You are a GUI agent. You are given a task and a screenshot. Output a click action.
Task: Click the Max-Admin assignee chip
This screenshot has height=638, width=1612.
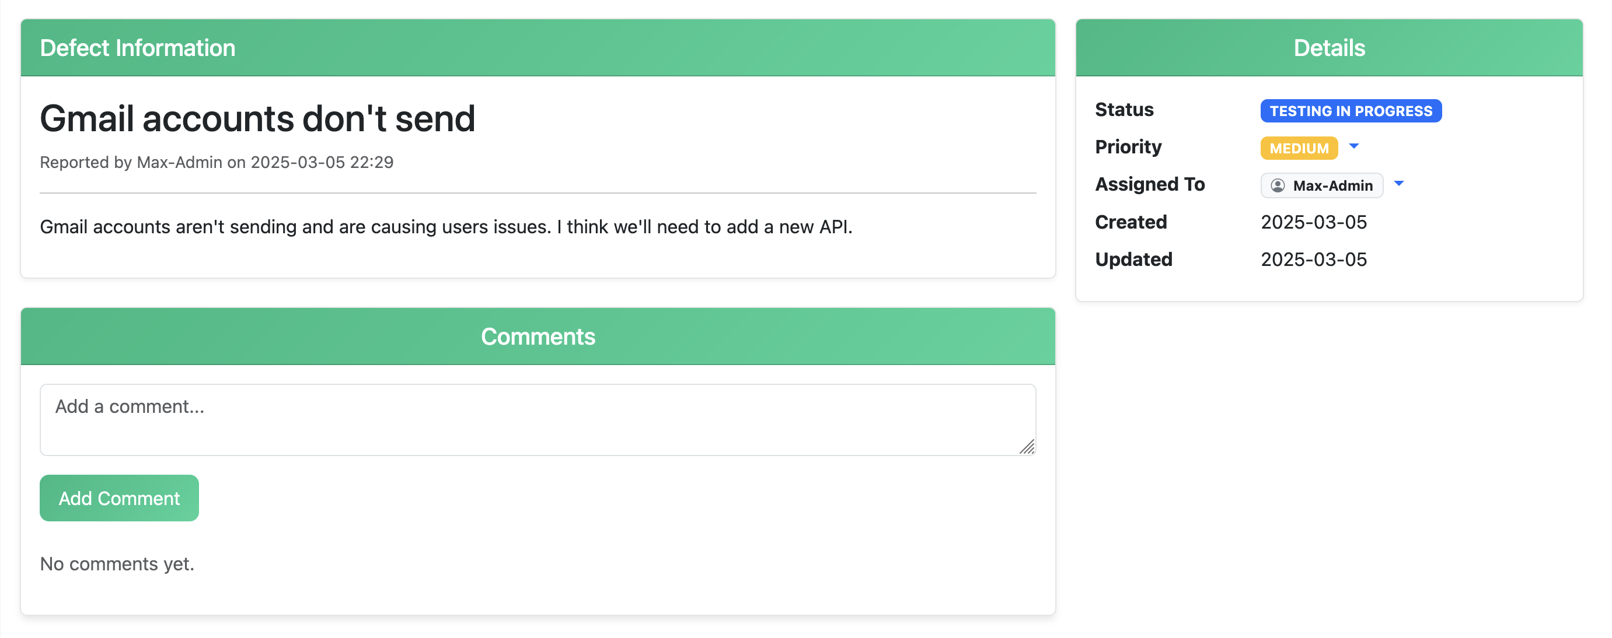click(1332, 186)
